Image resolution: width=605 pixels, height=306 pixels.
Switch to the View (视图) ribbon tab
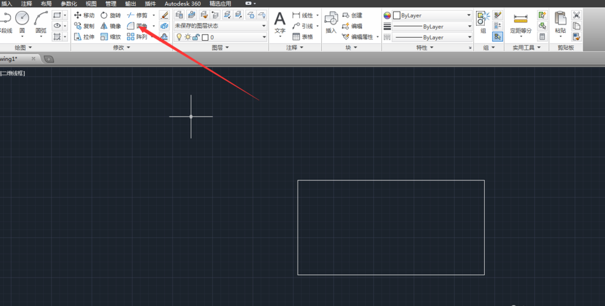91,4
